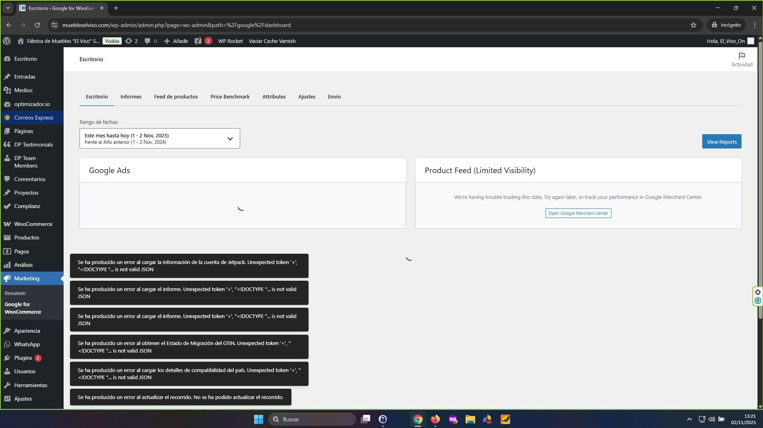Open the Añadir new content menu

coord(176,41)
